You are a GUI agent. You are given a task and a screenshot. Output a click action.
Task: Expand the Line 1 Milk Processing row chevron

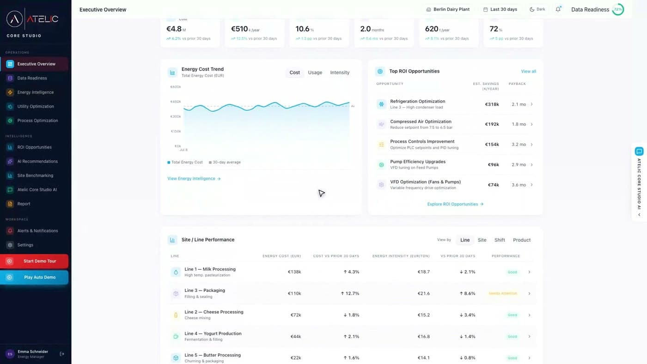click(x=529, y=272)
